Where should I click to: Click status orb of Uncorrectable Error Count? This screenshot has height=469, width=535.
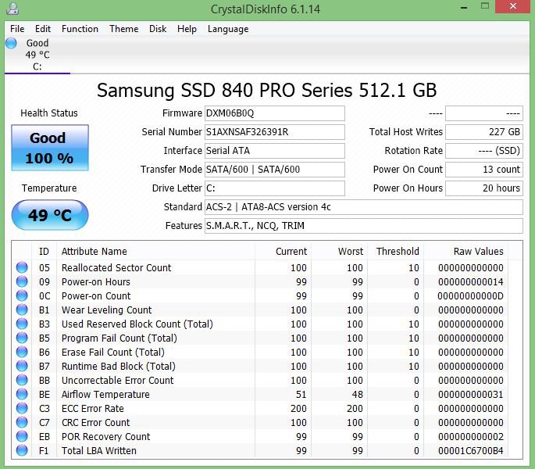[22, 380]
